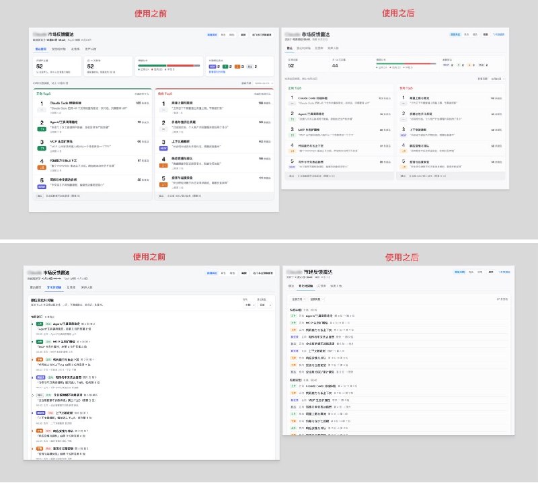Viewport: 538px width, 483px height.
Task: Click the first stat card showing 52 in upper 使用之前
Action: coord(57,66)
